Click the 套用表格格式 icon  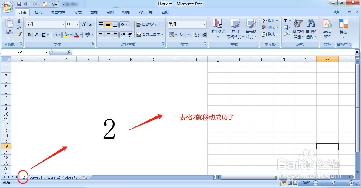235,28
